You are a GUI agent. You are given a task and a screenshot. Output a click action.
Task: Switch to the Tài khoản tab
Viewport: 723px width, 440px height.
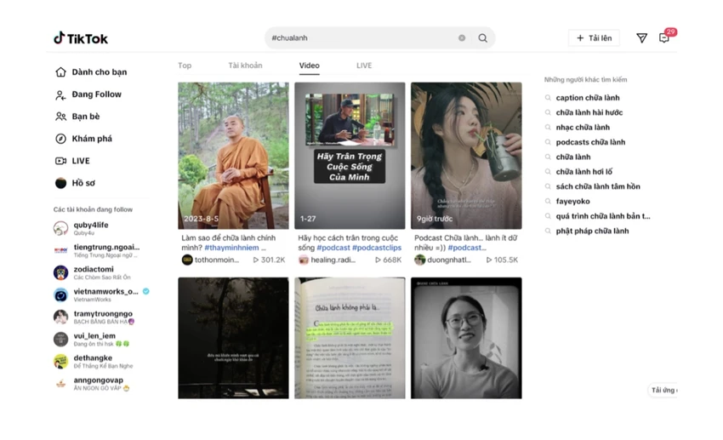coord(245,66)
